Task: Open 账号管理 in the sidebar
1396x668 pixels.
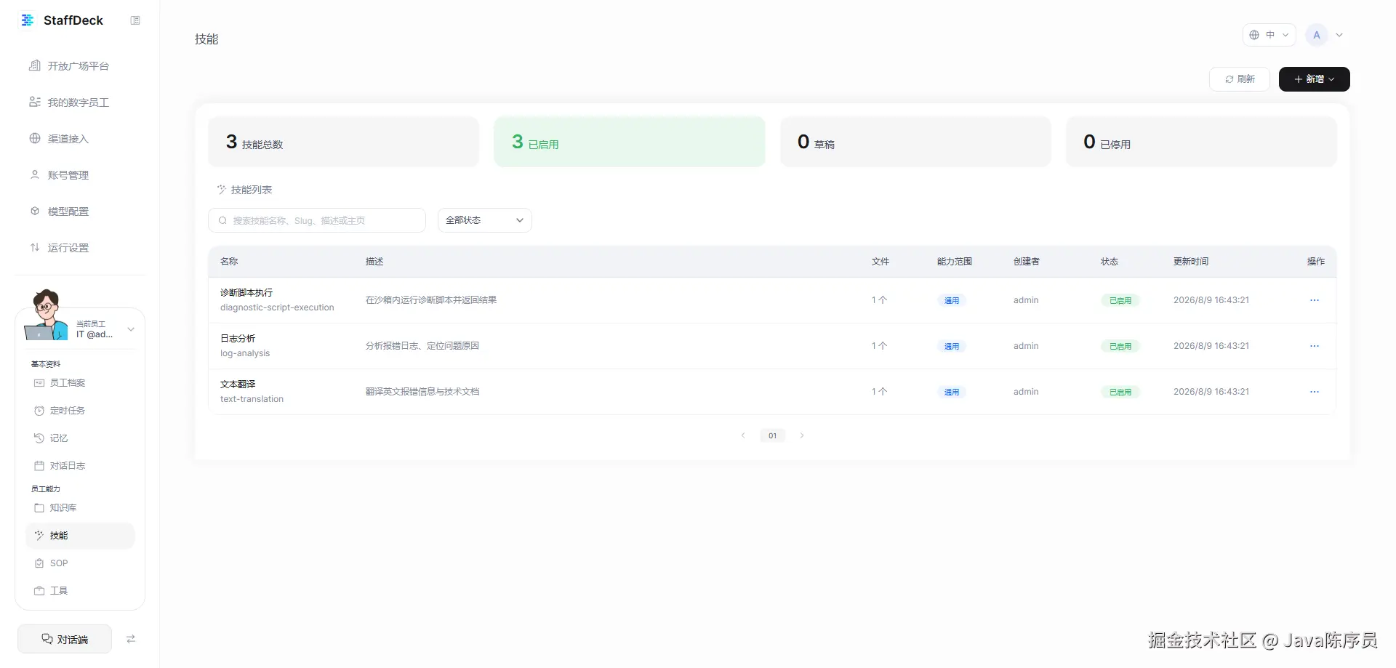Action: (x=59, y=175)
